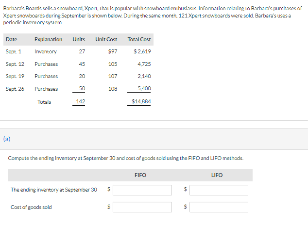Click the Explanation column header
Screen dimensions: 308x225
pos(48,39)
